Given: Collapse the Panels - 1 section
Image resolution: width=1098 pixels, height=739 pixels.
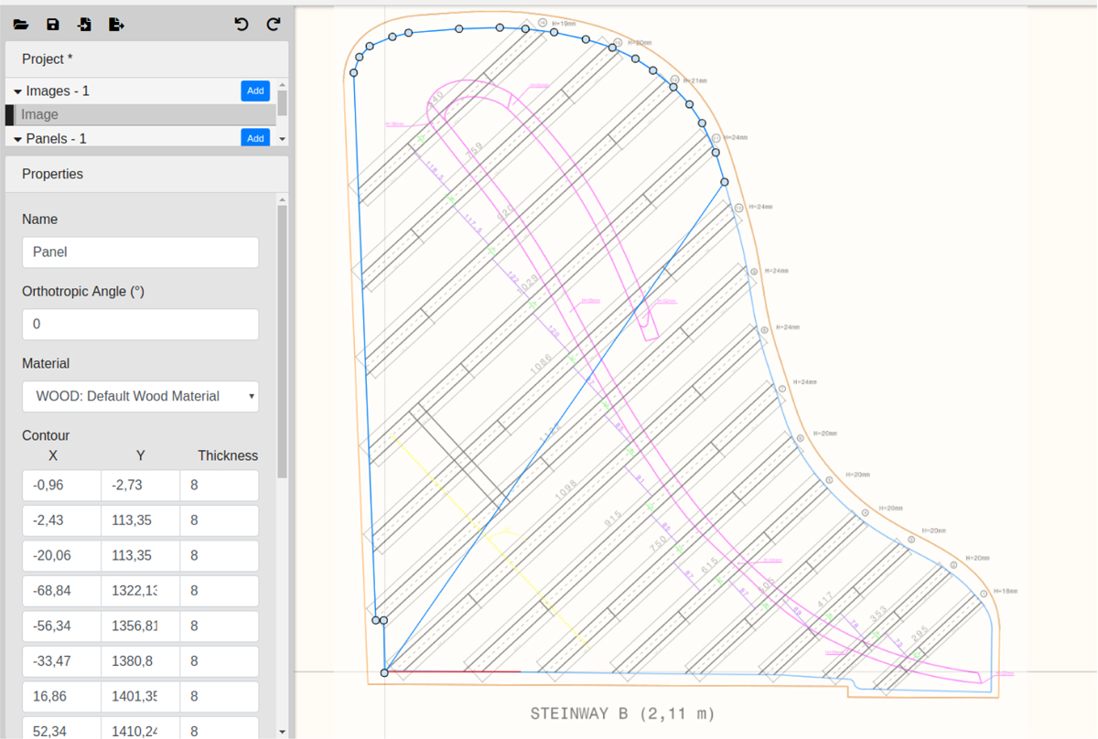Looking at the screenshot, I should click(x=17, y=139).
